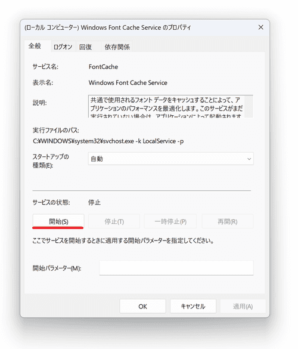Click the disabled 停止(T) button

(x=114, y=221)
